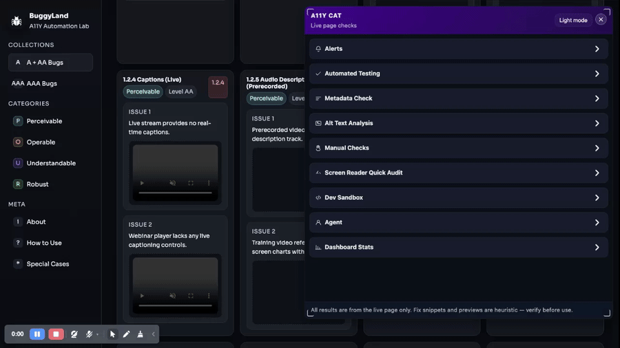
Task: Stop the screen recording
Action: click(56, 334)
